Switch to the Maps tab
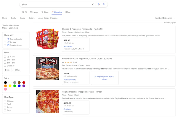The height and width of the screenshot is (117, 177). tap(45, 12)
